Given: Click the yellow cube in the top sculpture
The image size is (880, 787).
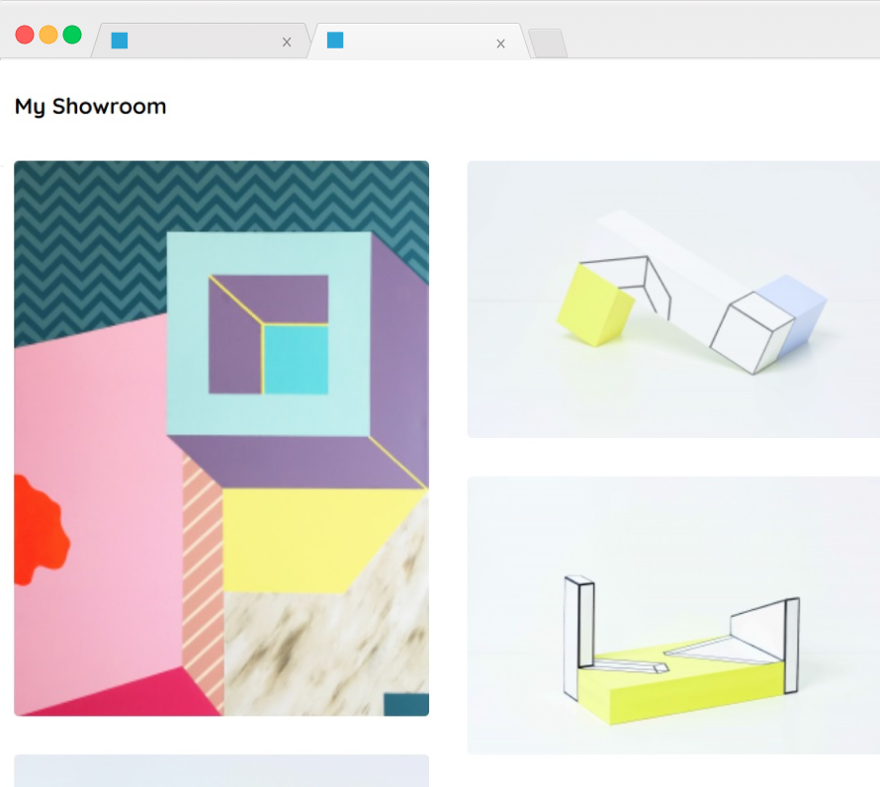Looking at the screenshot, I should (595, 306).
